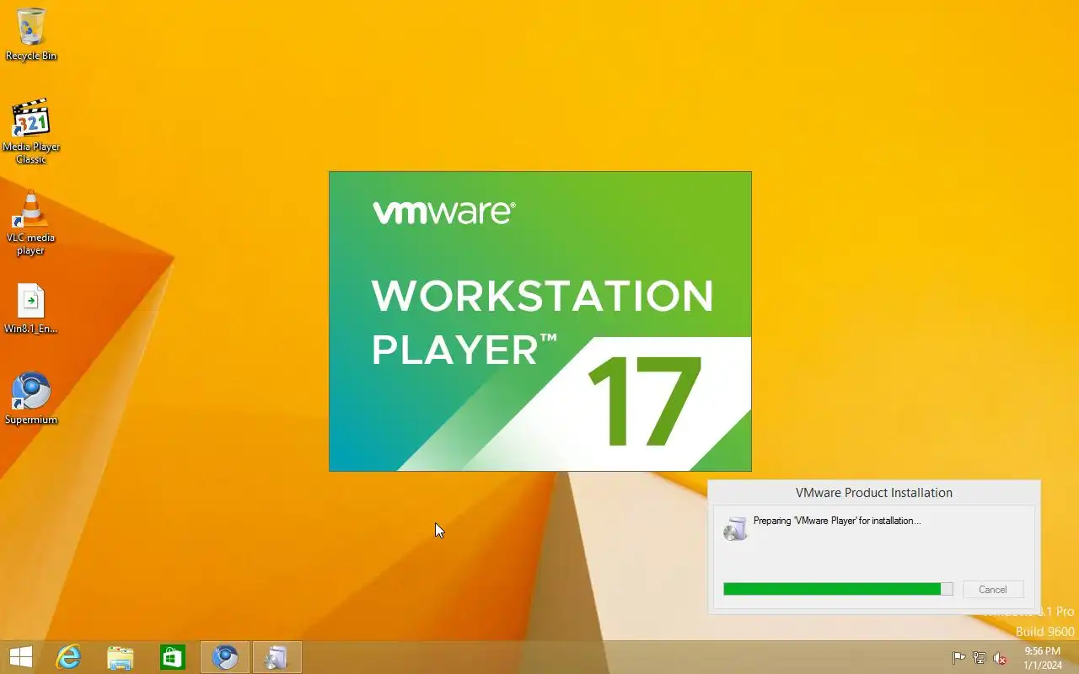Switch to VMware installer taskbar button
Viewport: 1079px width, 674px height.
click(276, 657)
